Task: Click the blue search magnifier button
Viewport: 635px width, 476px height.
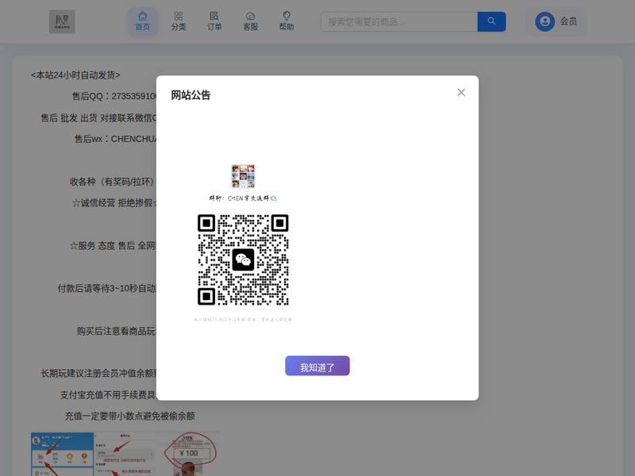Action: (x=491, y=22)
